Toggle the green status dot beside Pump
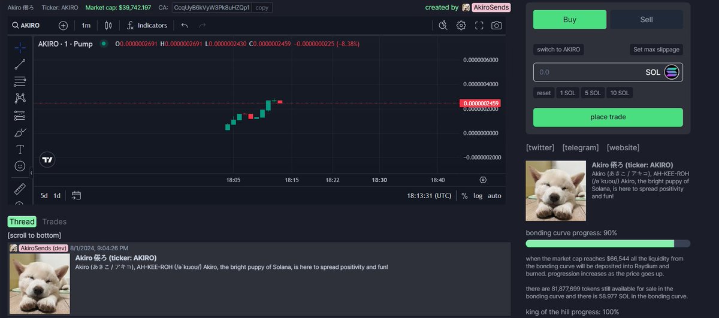 [x=104, y=44]
